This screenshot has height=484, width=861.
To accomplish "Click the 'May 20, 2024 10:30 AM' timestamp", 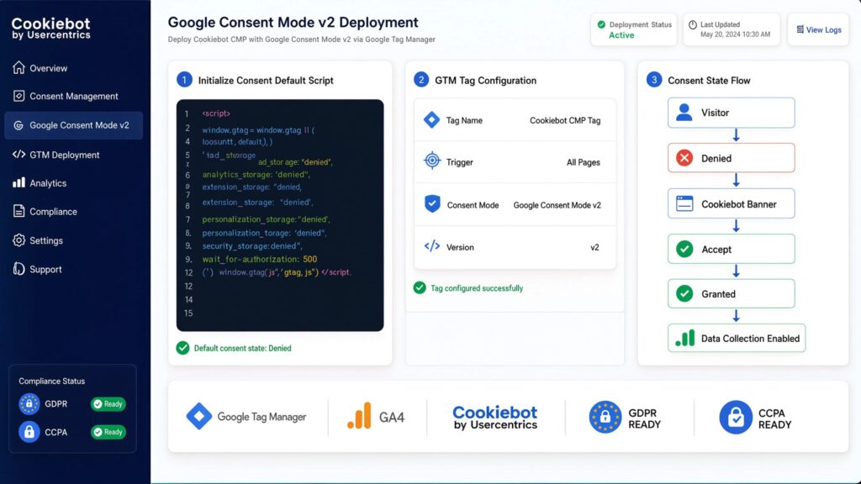I will pos(735,34).
